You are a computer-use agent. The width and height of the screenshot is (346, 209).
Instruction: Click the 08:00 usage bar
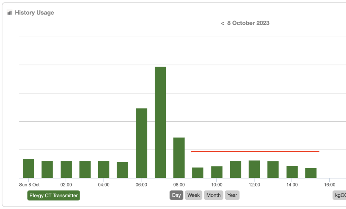click(179, 157)
